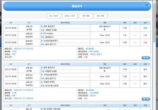The height and width of the screenshot is (110, 158).
Task: Click the 취소 slip status
Action: [86, 98]
